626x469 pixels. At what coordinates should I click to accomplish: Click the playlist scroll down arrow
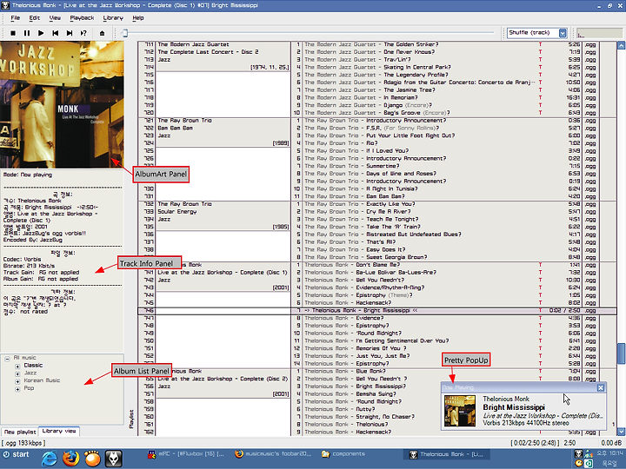point(621,432)
